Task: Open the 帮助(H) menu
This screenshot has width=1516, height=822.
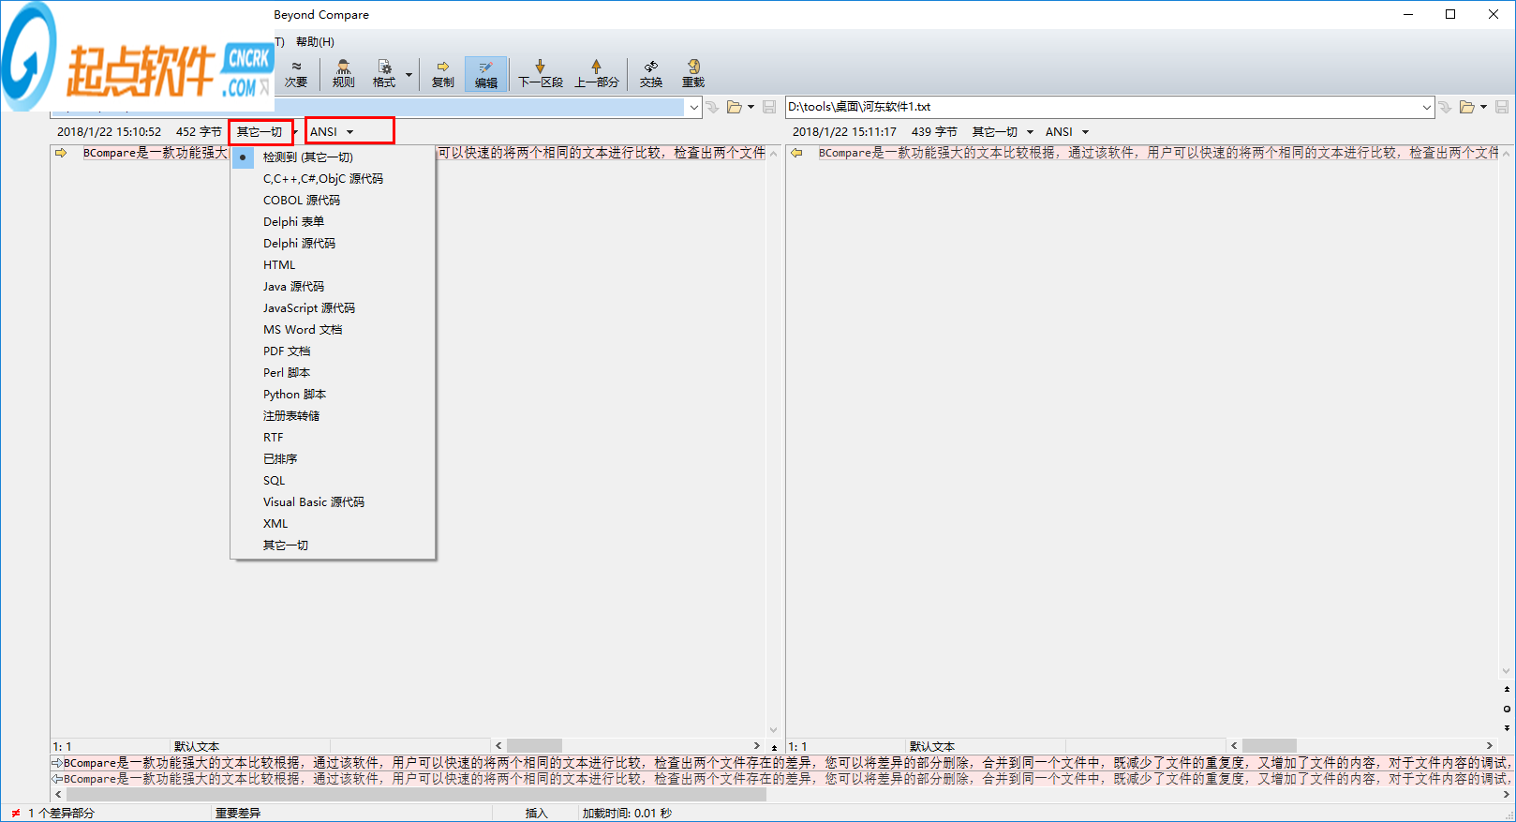Action: point(315,41)
